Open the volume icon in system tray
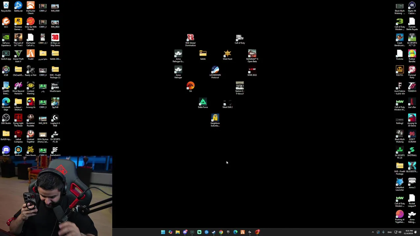 400,232
